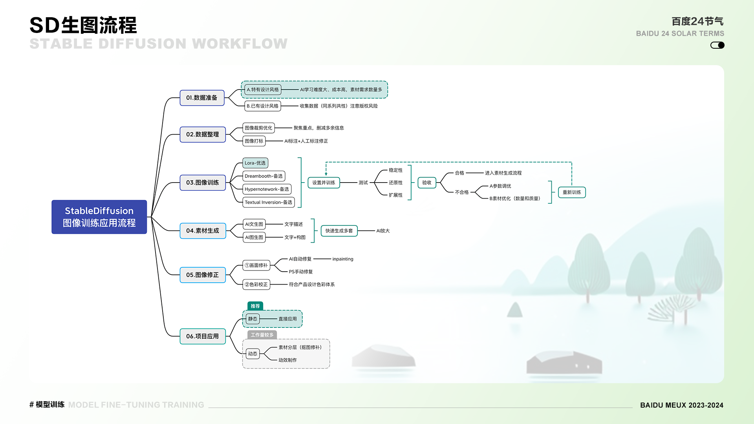Select the Textual Inversion-备选 box
The width and height of the screenshot is (754, 424).
click(x=269, y=202)
